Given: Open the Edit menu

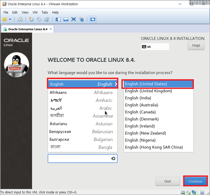Looking at the screenshot, I should pos(15,13).
